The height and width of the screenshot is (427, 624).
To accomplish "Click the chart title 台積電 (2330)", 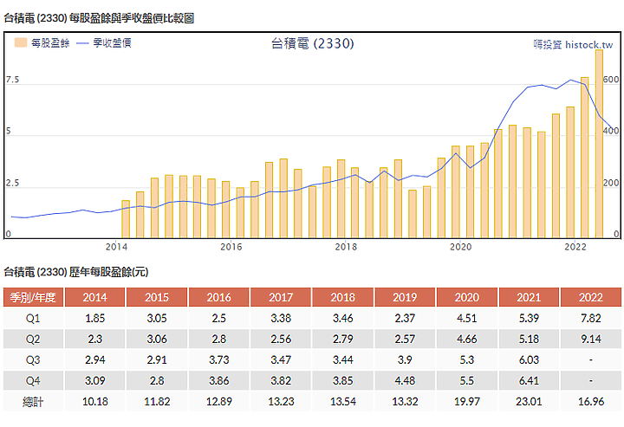I will (x=312, y=43).
